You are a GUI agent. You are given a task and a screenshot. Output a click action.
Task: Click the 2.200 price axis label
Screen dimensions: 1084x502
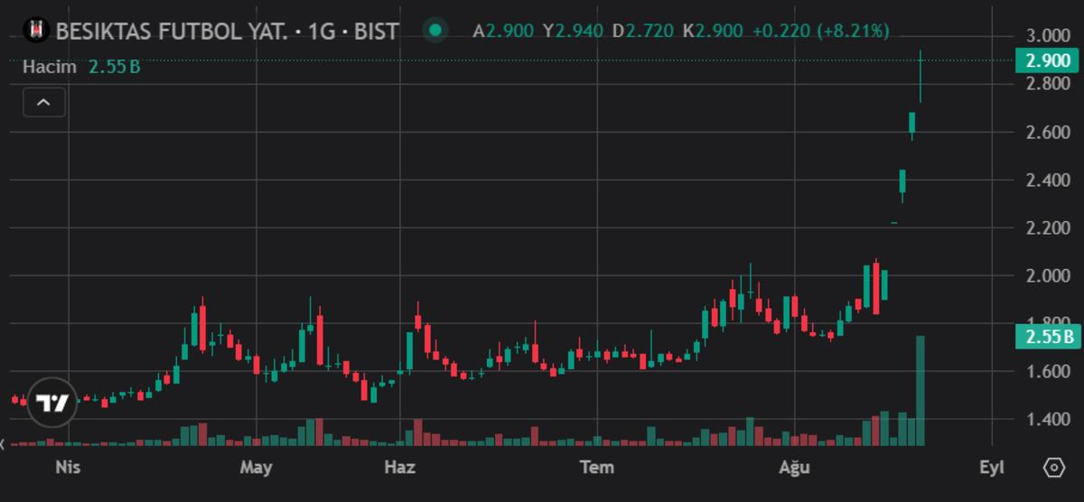click(x=1047, y=228)
